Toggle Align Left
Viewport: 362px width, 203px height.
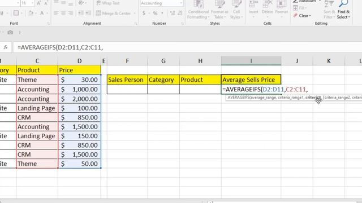56,13
